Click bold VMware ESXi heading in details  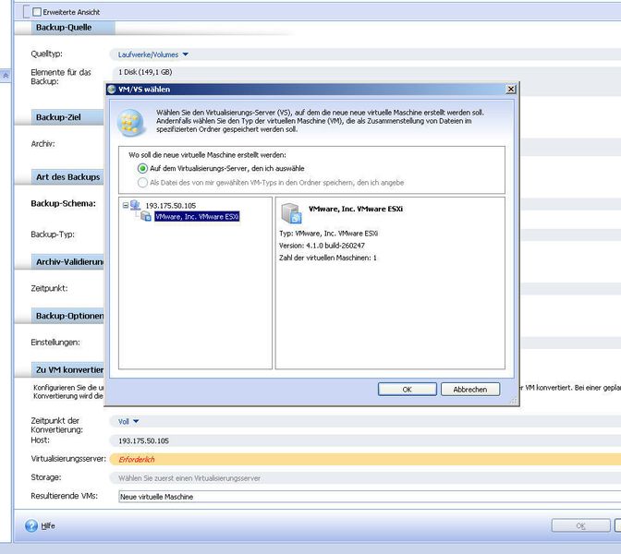tap(356, 209)
